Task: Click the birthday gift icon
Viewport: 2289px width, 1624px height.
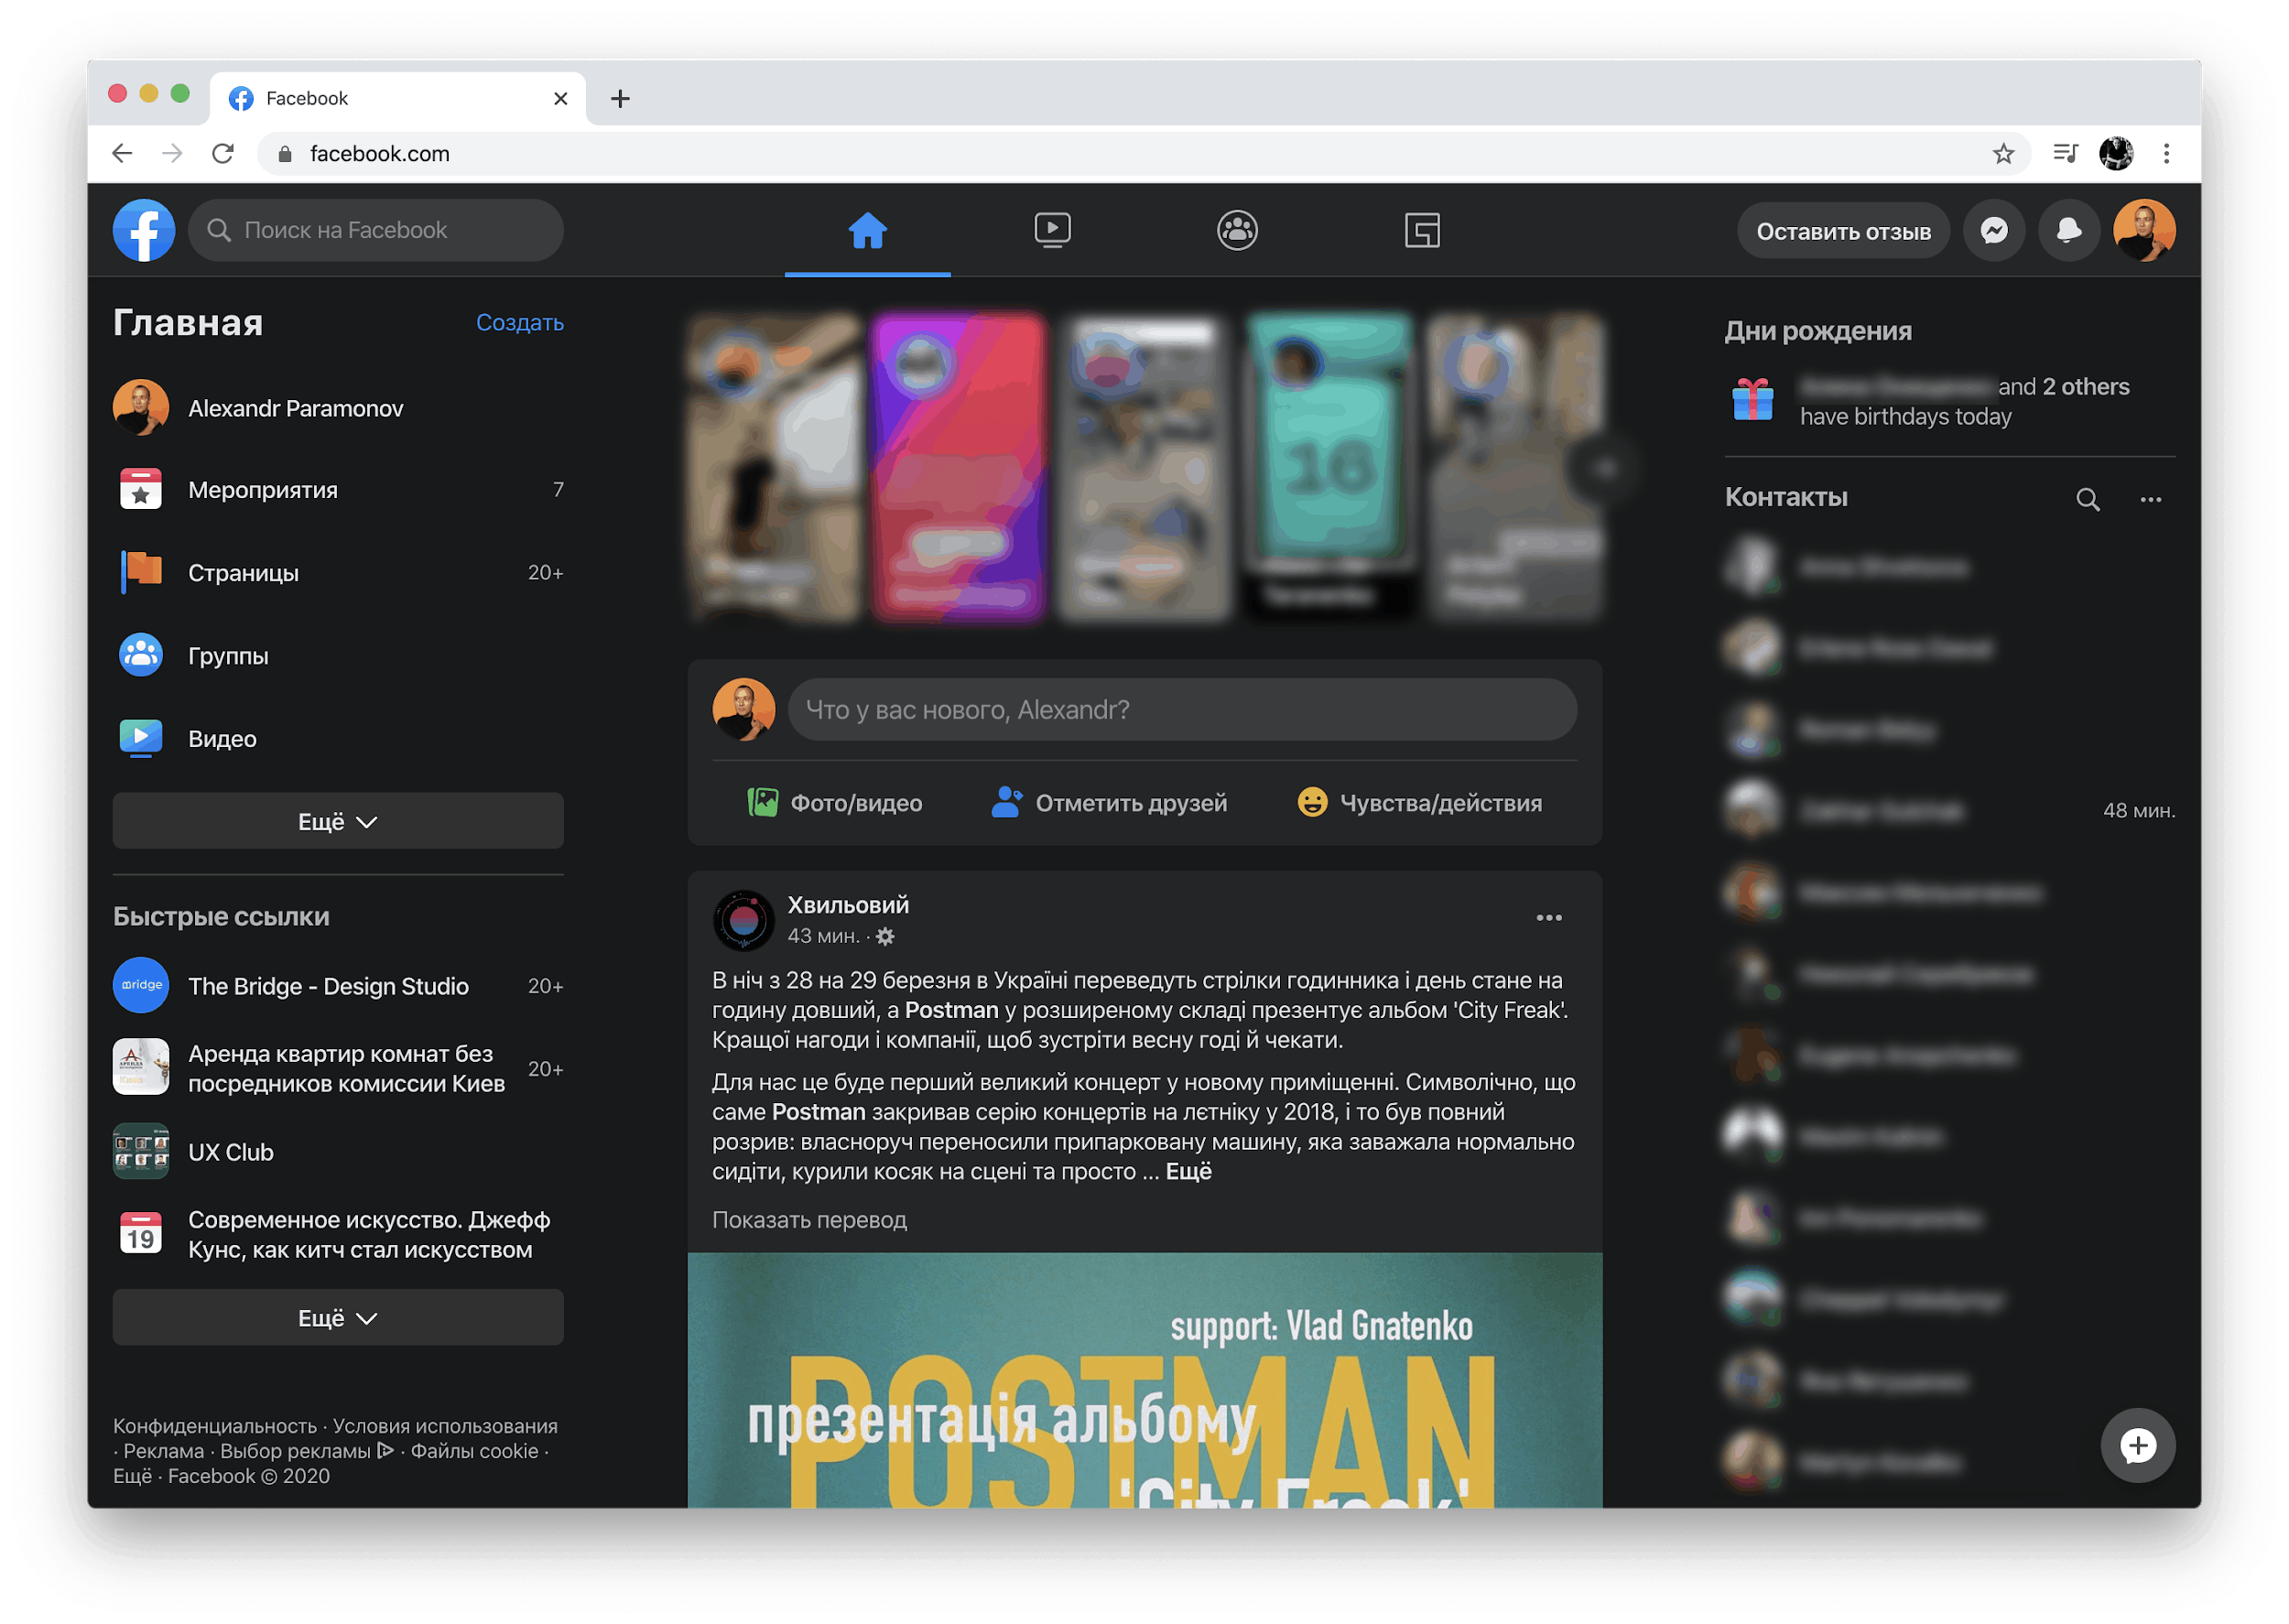Action: tap(1752, 400)
